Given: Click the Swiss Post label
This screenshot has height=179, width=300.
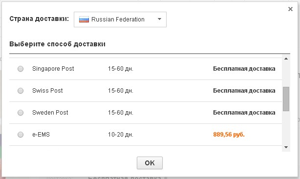Looking at the screenshot, I should [47, 91].
